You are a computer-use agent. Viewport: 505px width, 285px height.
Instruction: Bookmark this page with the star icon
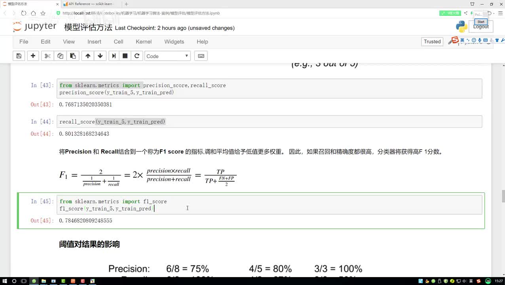tap(43, 13)
